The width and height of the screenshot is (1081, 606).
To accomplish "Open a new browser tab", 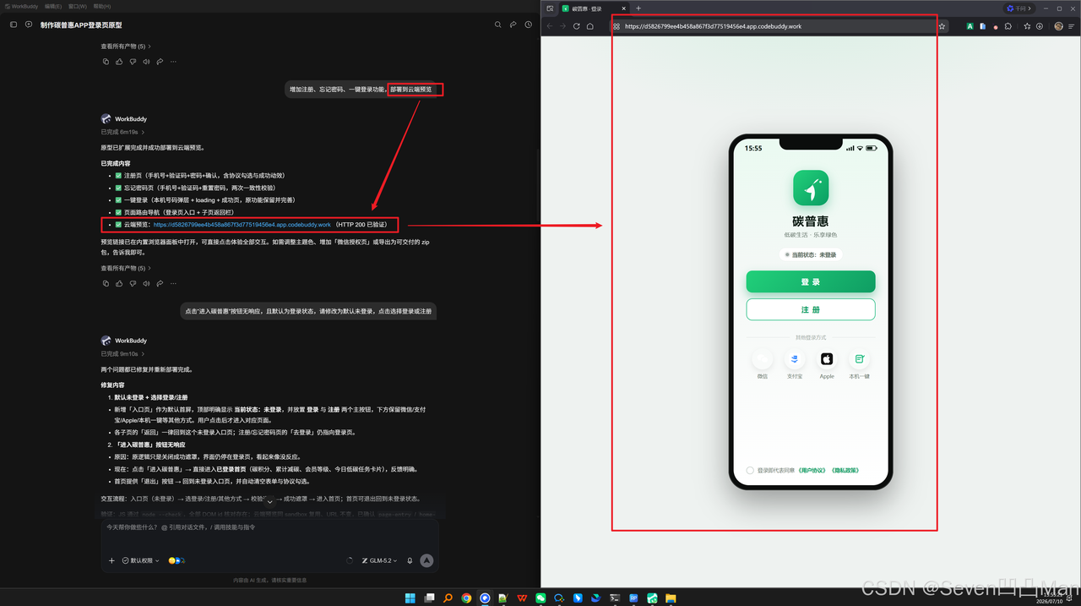I will [x=638, y=8].
